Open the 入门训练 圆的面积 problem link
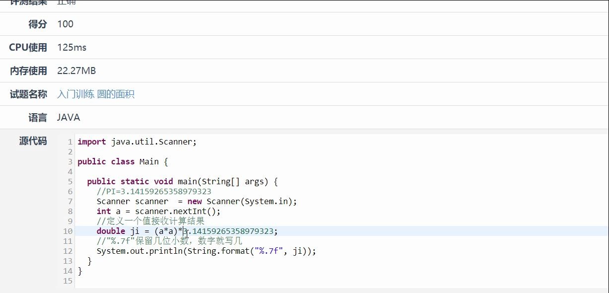This screenshot has height=293, width=609. [95, 94]
